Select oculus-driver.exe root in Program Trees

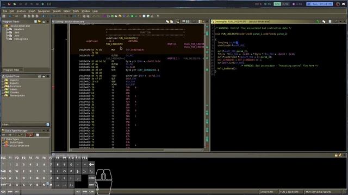(x=20, y=26)
